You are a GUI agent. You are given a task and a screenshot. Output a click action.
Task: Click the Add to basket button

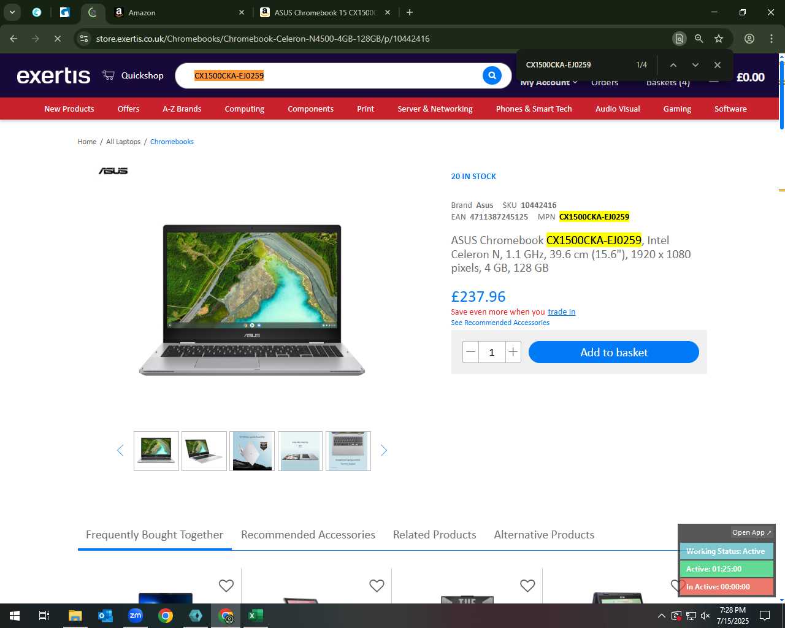point(614,352)
